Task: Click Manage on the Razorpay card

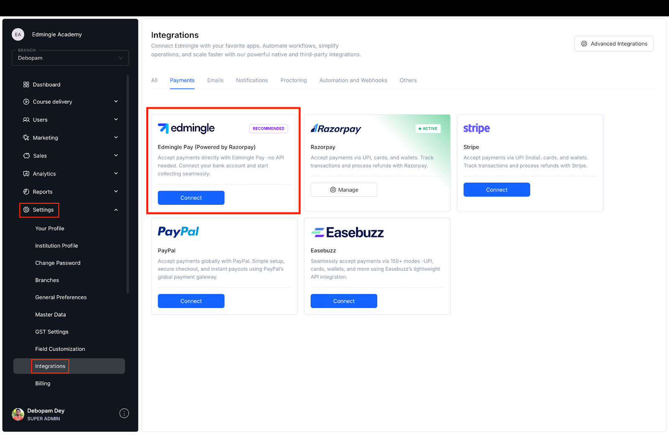Action: coord(344,190)
